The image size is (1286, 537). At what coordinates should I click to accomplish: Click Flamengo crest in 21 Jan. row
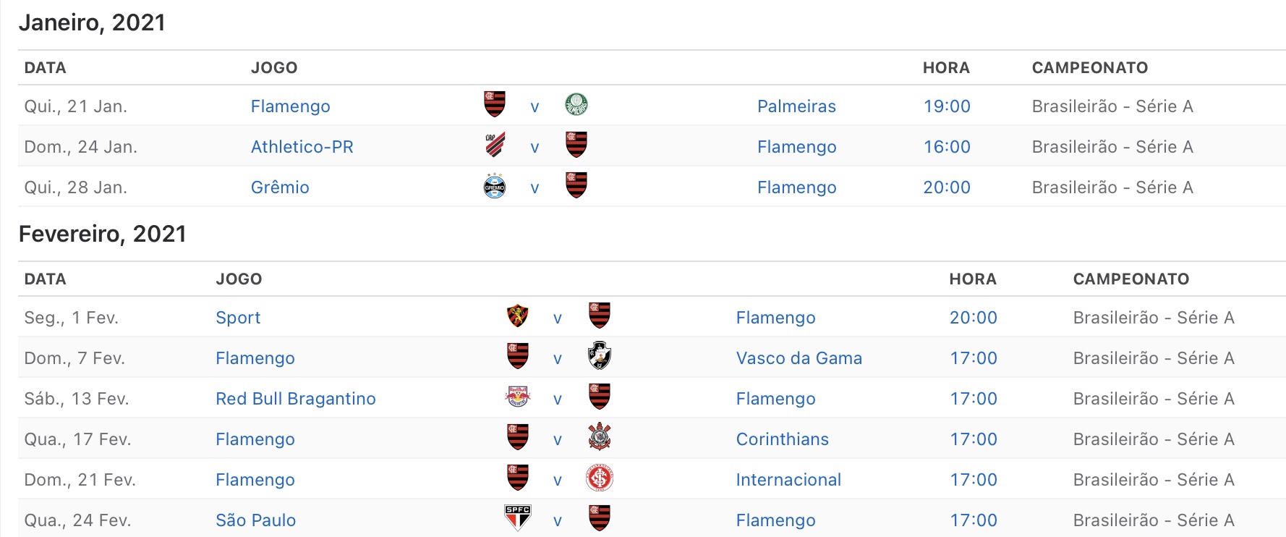coord(495,104)
